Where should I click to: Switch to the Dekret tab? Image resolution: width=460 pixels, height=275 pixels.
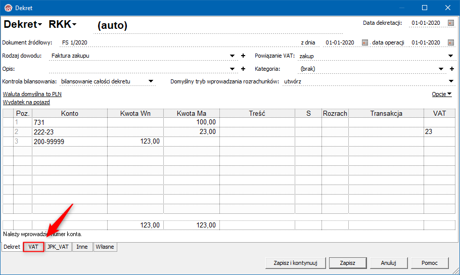12,247
